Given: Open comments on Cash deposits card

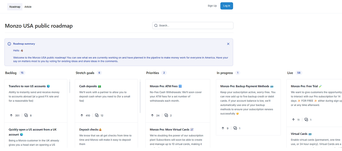Looking at the screenshot, I should (97, 116).
